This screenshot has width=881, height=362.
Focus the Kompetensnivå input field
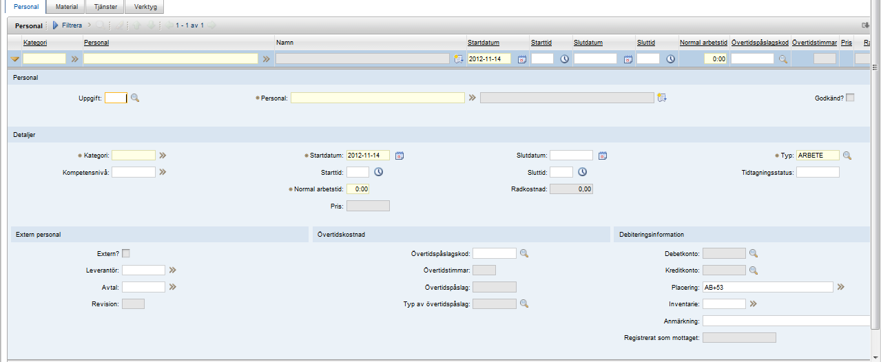click(134, 172)
